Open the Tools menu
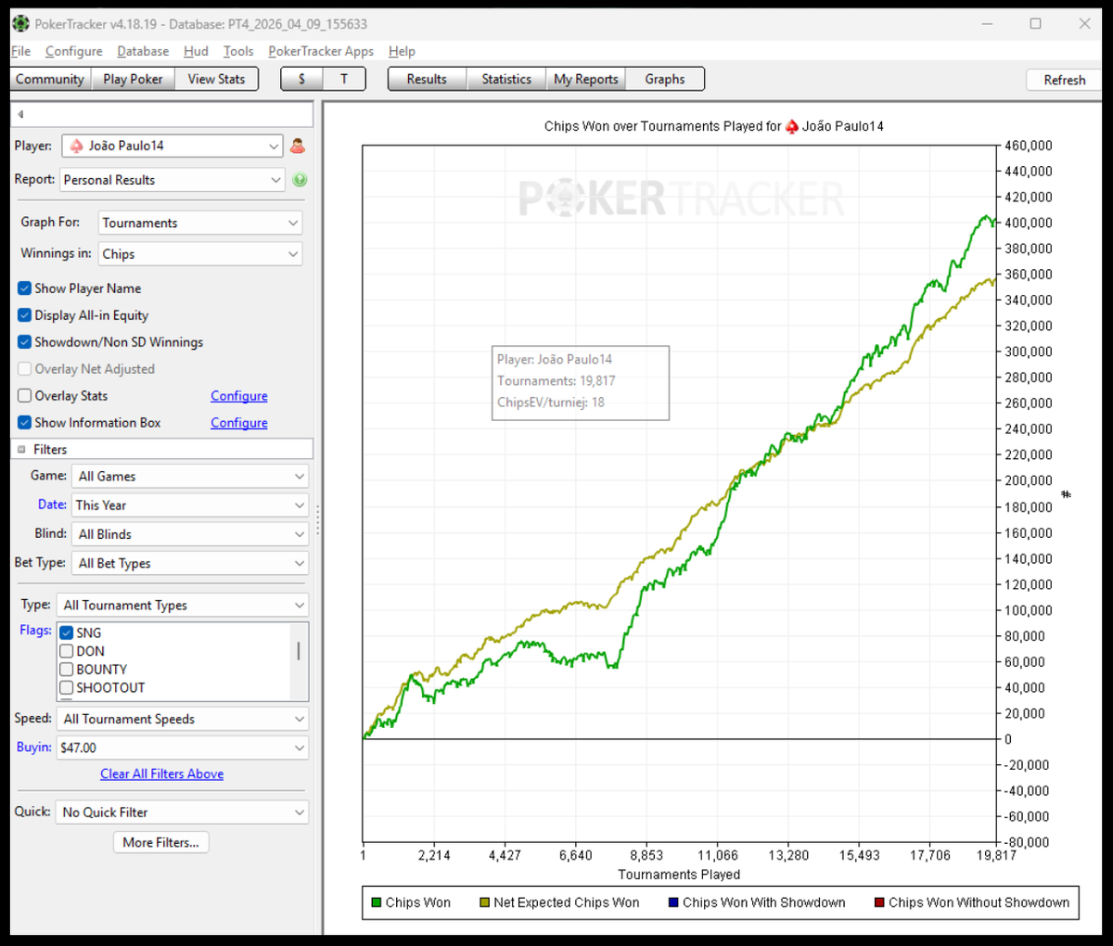 click(x=238, y=51)
